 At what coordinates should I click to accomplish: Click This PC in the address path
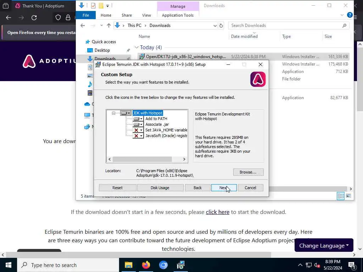click(x=134, y=25)
